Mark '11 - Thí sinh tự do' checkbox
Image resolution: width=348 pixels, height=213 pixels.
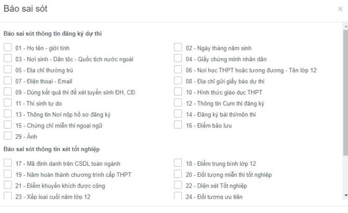point(7,103)
